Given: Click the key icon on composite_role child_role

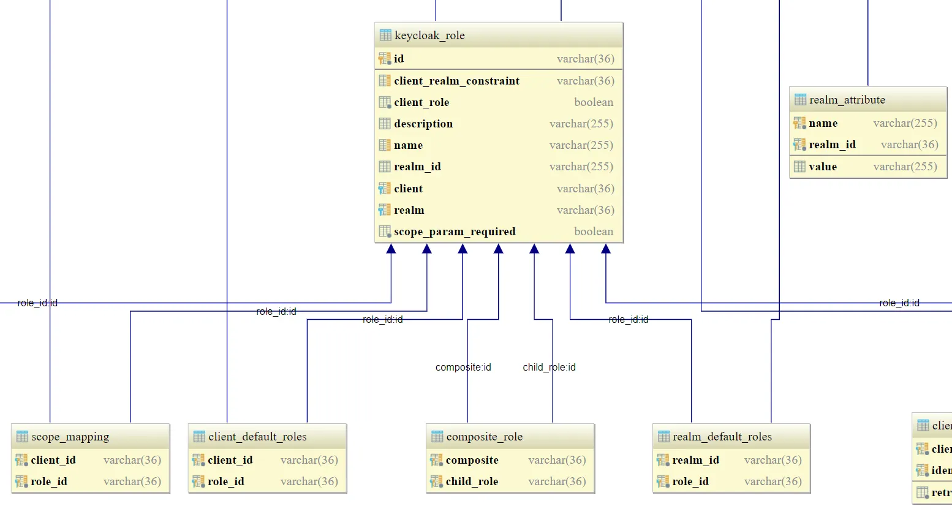Looking at the screenshot, I should (x=437, y=481).
